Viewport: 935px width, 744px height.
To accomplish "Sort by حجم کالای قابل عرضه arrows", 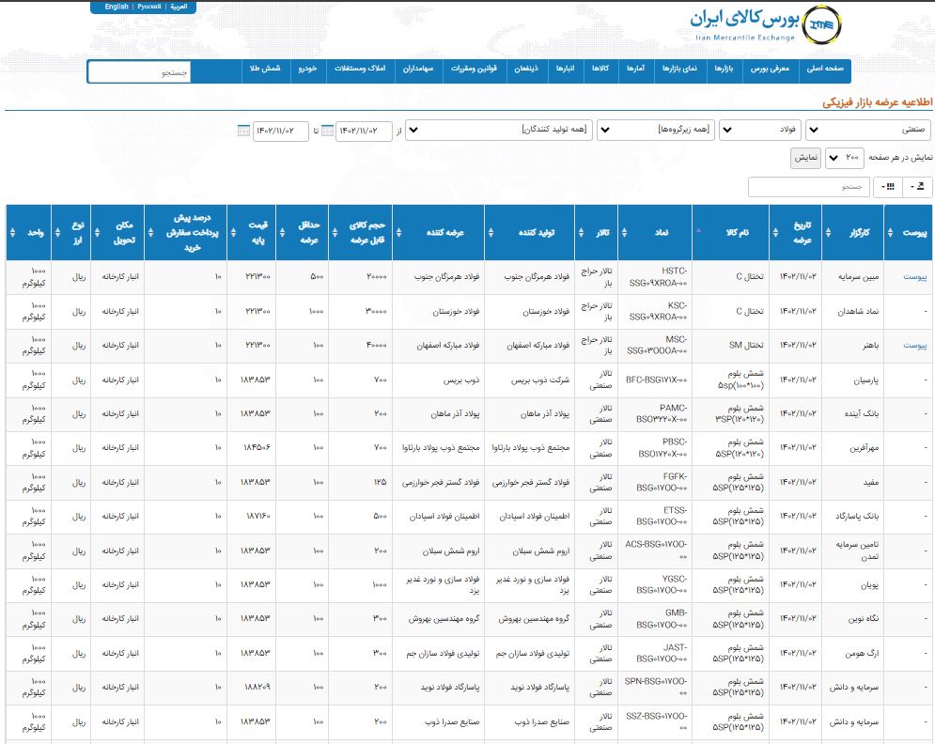I will pyautogui.click(x=335, y=233).
